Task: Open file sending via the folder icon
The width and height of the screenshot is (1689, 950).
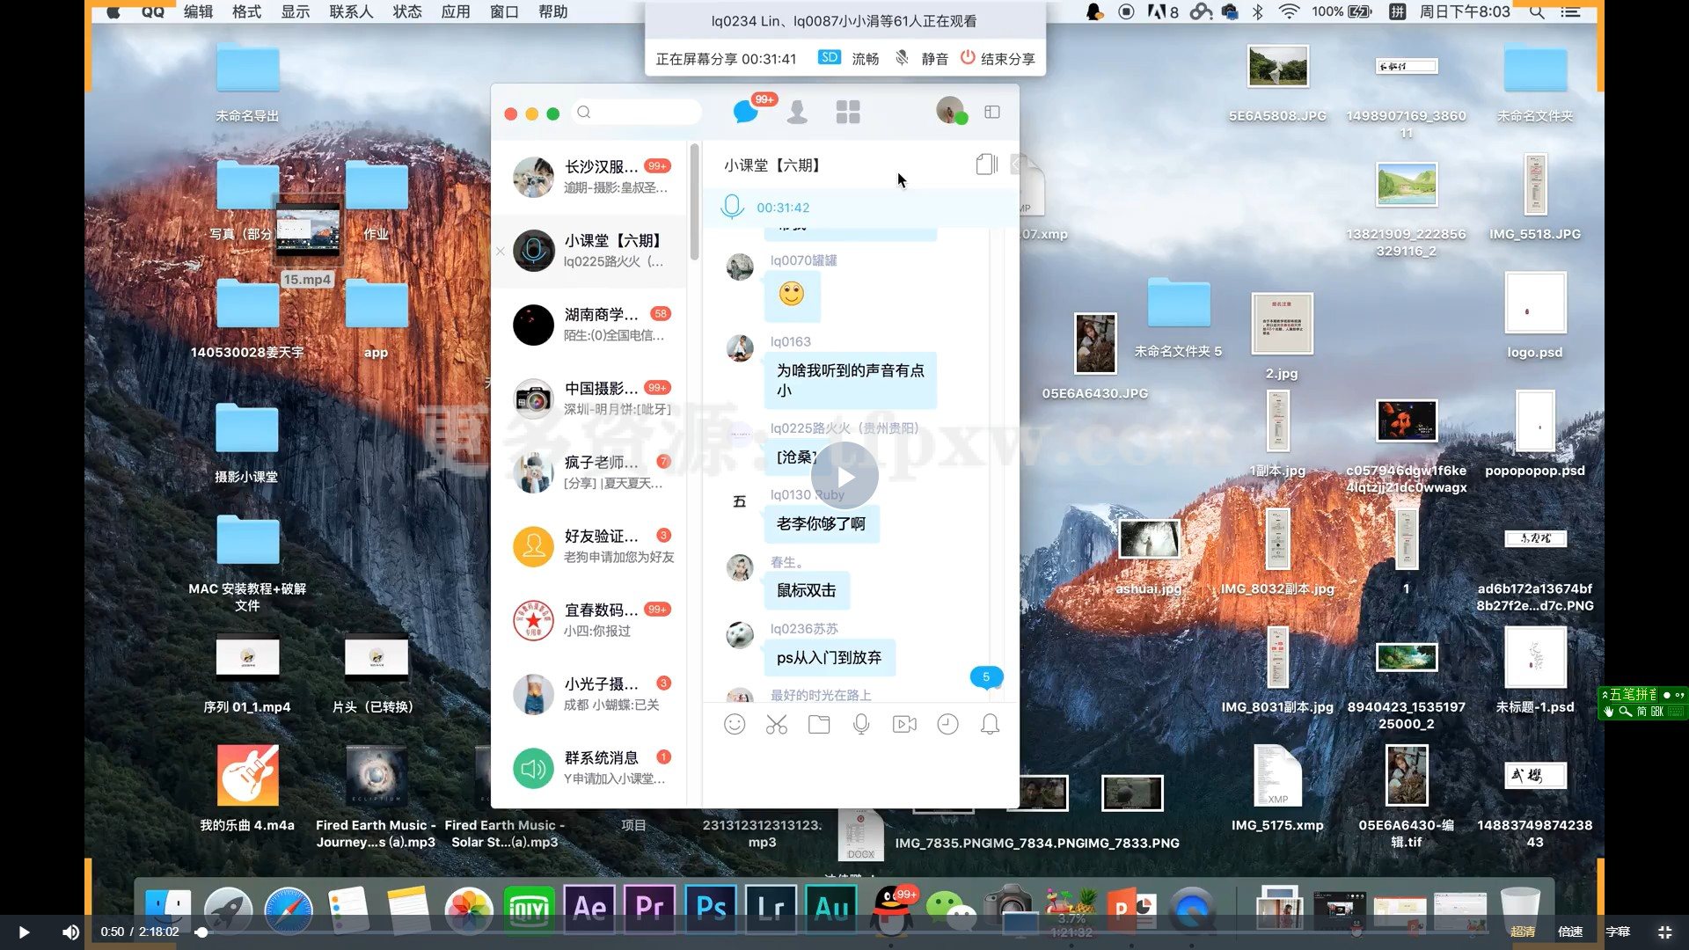Action: (819, 724)
